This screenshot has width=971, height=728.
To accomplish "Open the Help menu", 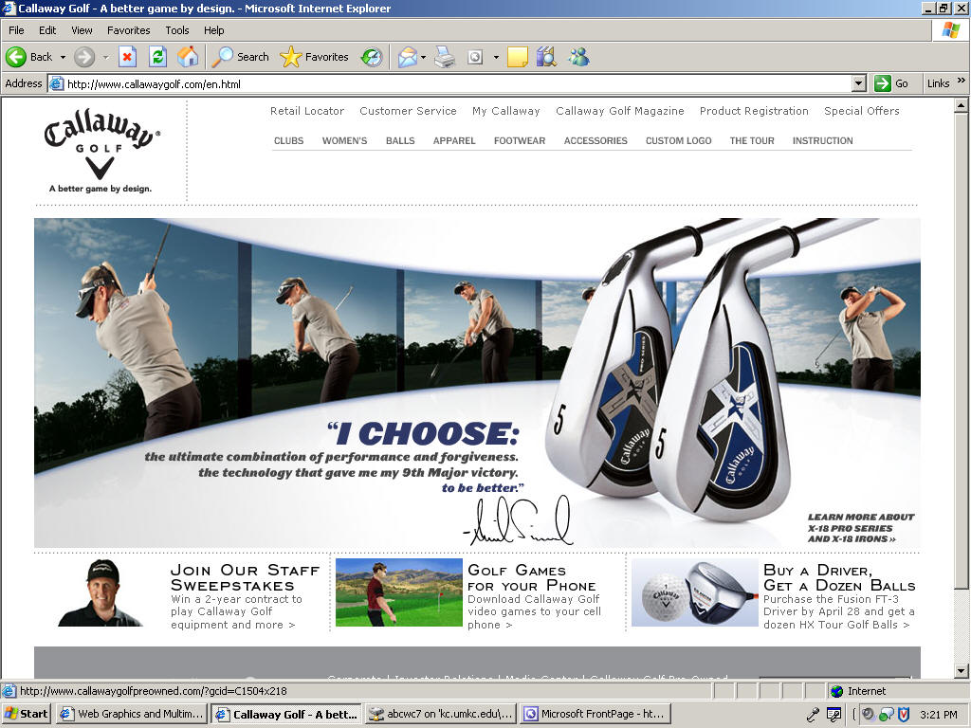I will 213,30.
